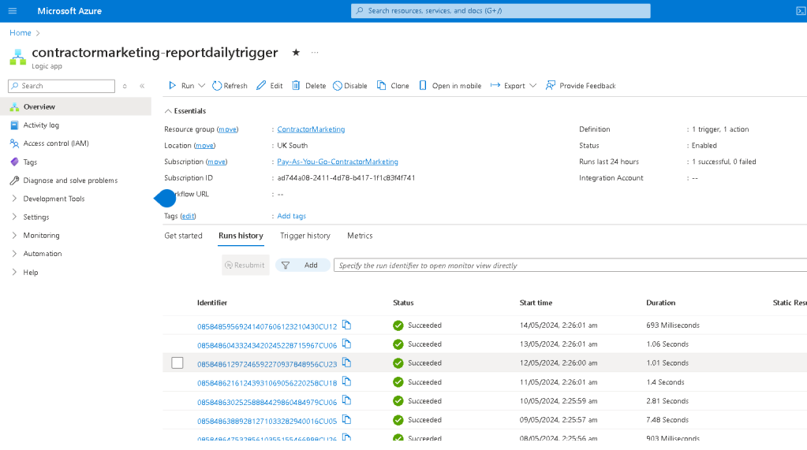
Task: Clone the logic app
Action: tap(393, 86)
